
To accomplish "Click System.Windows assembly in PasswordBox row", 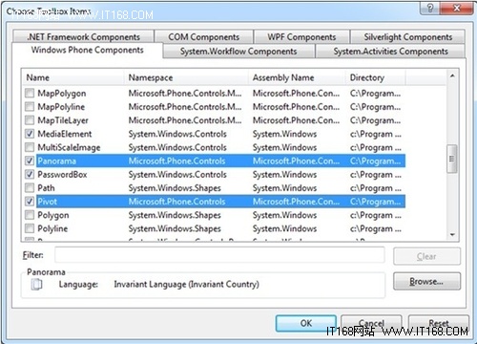I will (284, 175).
